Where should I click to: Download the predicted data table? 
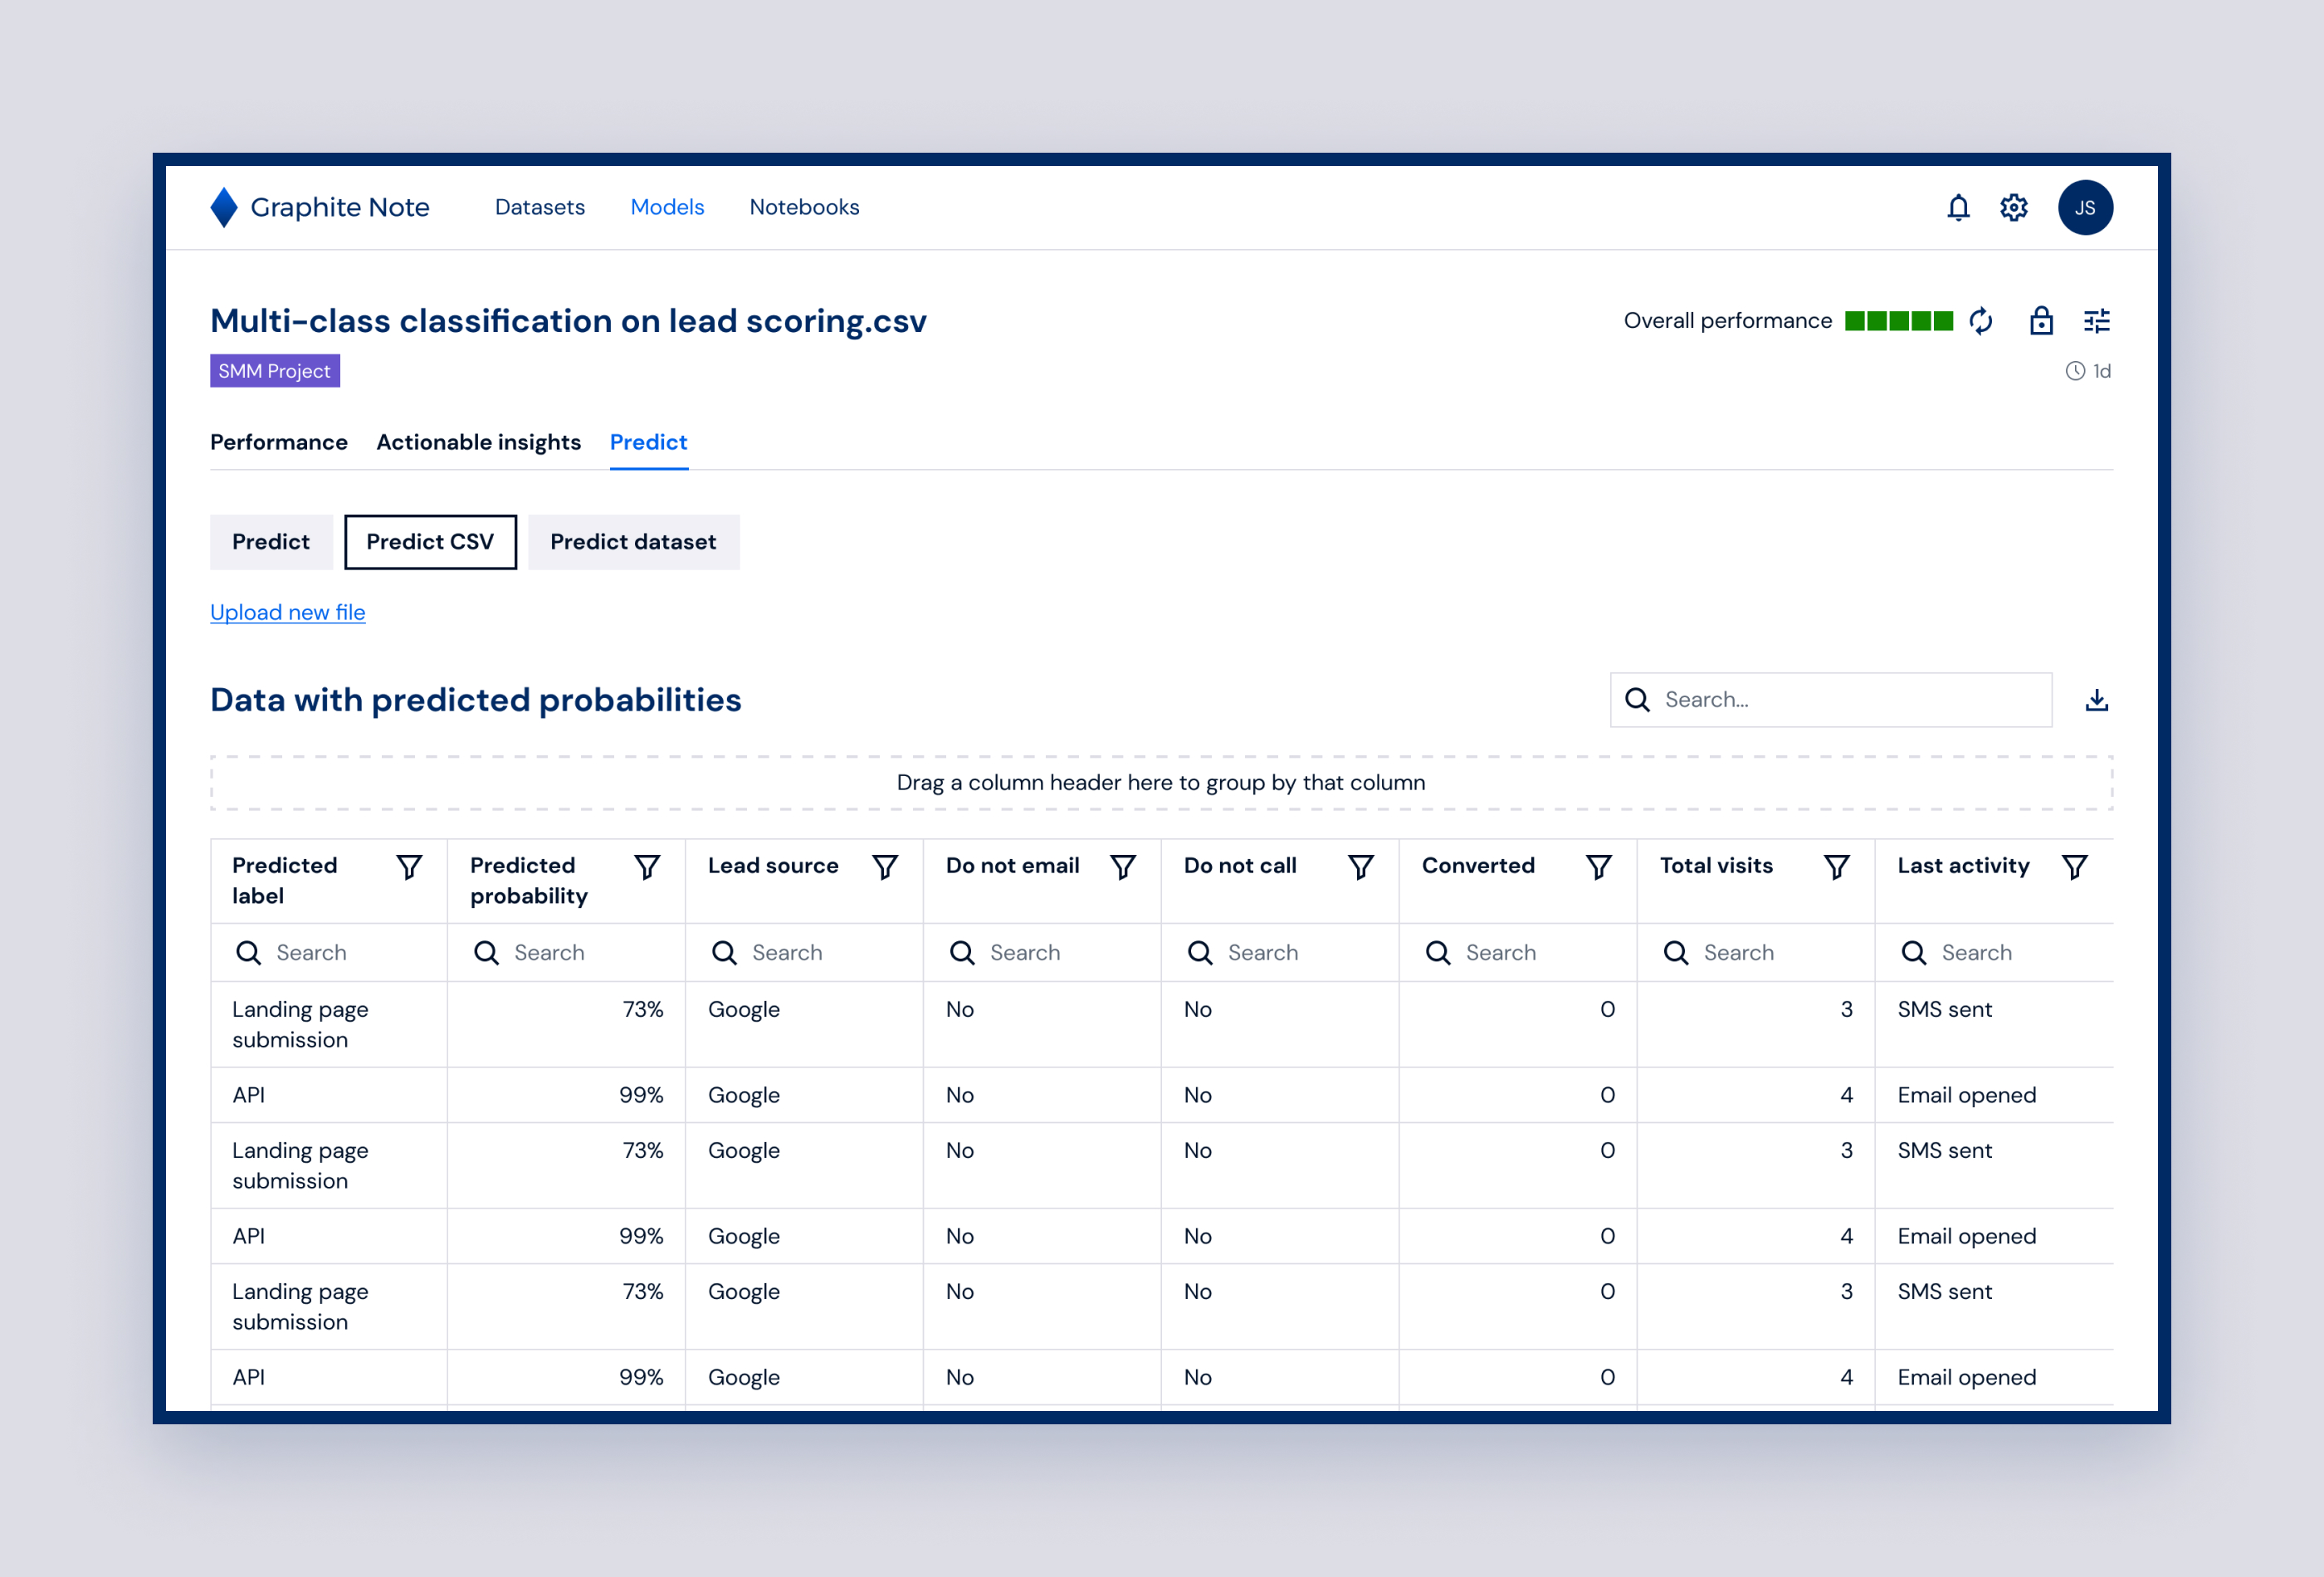pyautogui.click(x=2097, y=700)
